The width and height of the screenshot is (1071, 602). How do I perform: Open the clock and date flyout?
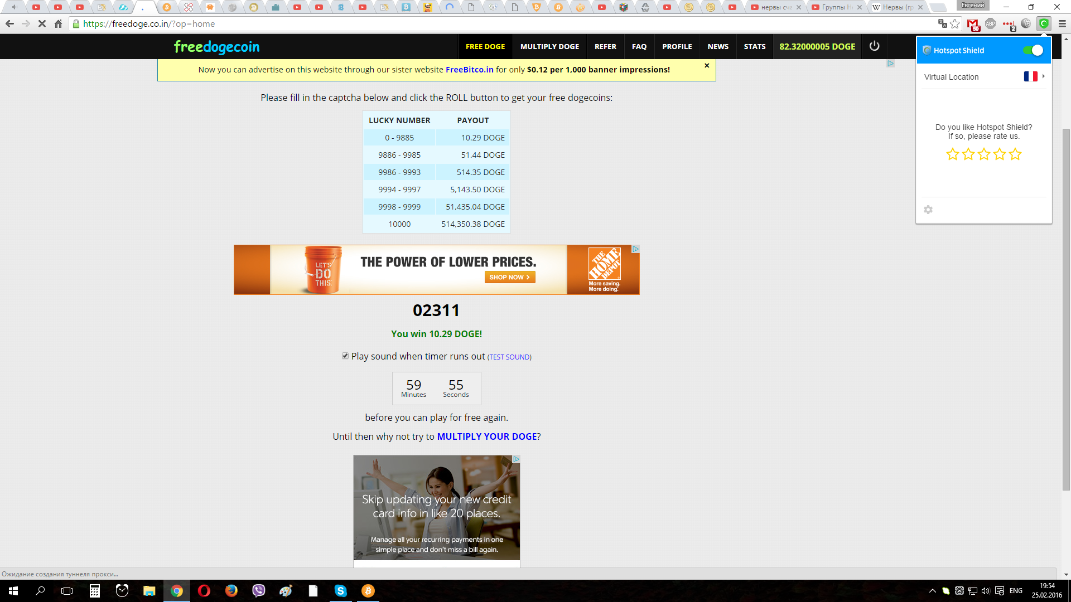[1046, 590]
